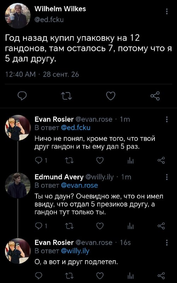Share the main tweet by Wilhelm Wilkes
The width and height of the screenshot is (177, 283).
[x=155, y=96]
